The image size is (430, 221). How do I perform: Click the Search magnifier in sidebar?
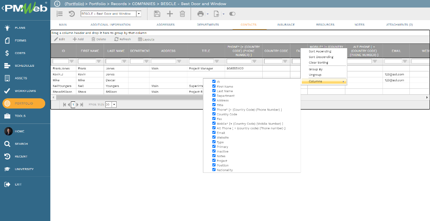(8, 144)
